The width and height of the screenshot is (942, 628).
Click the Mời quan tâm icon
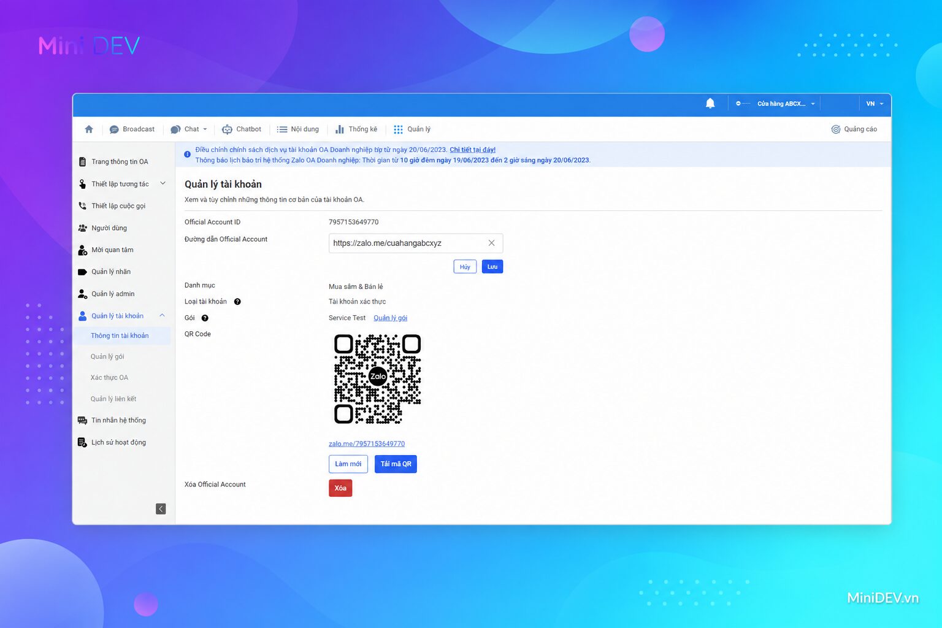[x=83, y=250]
